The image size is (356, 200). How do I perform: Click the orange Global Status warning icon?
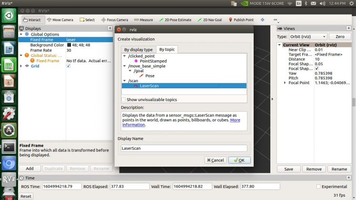27,55
